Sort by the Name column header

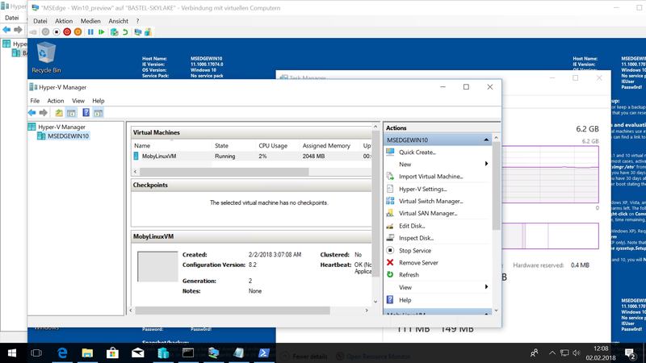click(x=142, y=145)
